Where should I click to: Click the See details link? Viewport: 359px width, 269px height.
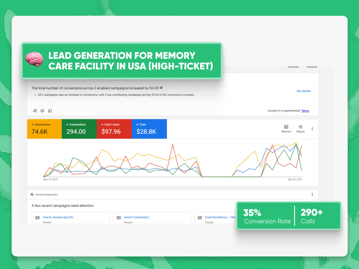coord(304,91)
